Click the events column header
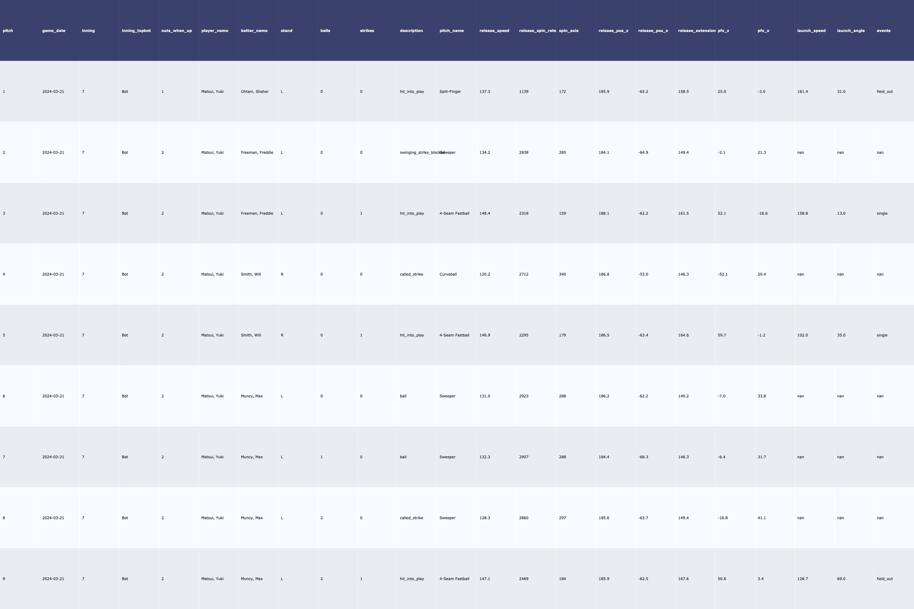Screen dimensions: 914x609 pos(883,31)
